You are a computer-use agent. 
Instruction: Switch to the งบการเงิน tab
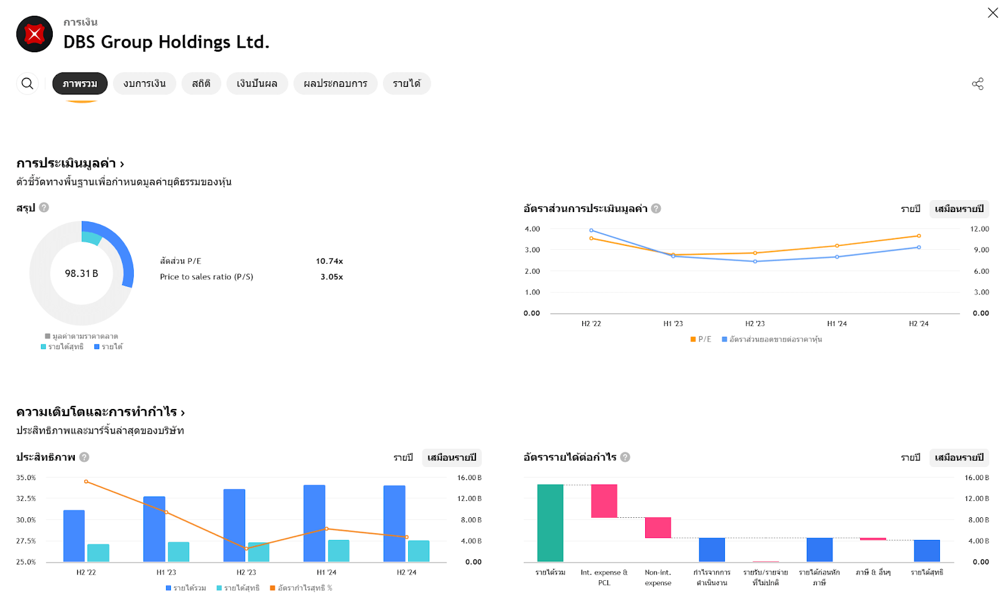coord(145,84)
